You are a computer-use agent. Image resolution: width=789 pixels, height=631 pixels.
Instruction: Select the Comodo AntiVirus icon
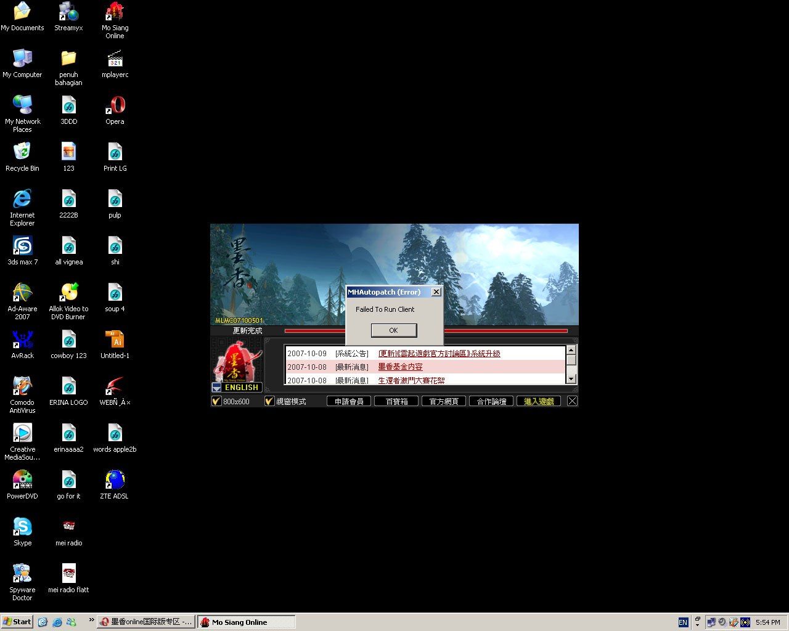pyautogui.click(x=22, y=396)
